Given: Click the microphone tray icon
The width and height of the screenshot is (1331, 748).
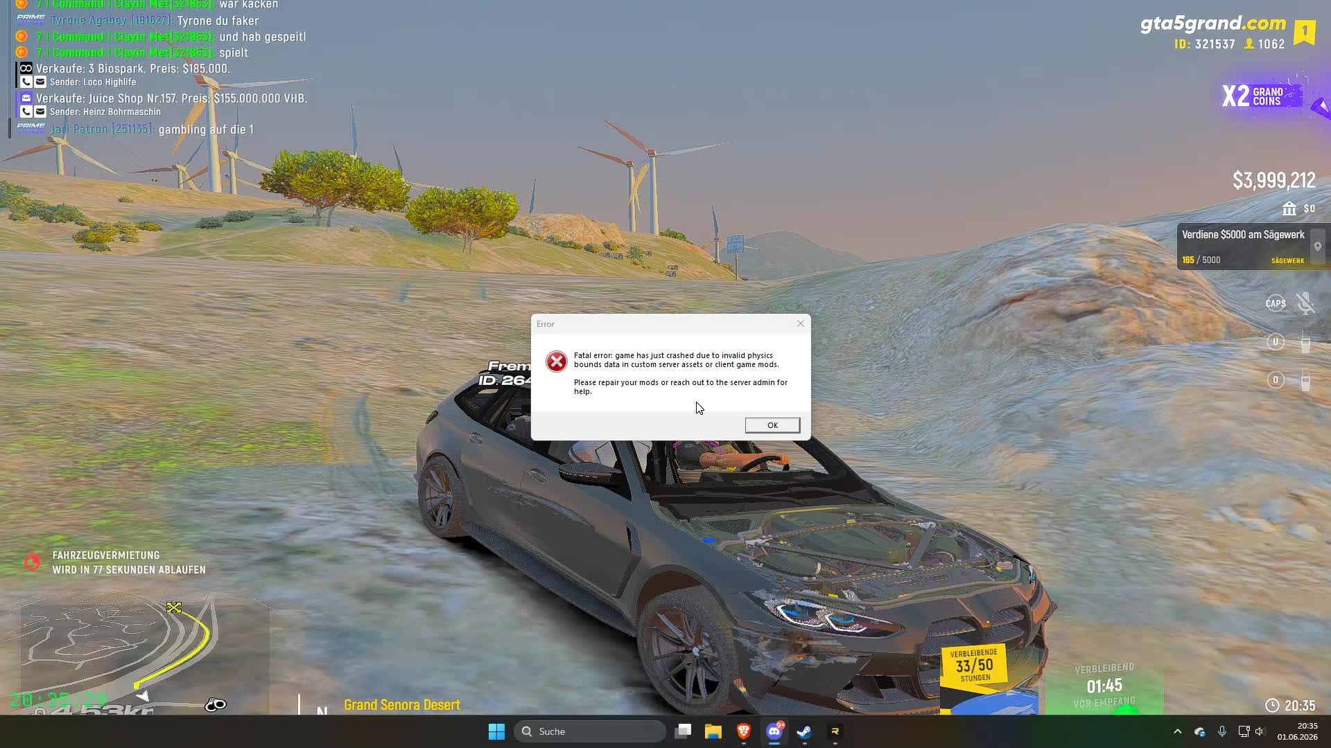Looking at the screenshot, I should click(x=1222, y=731).
